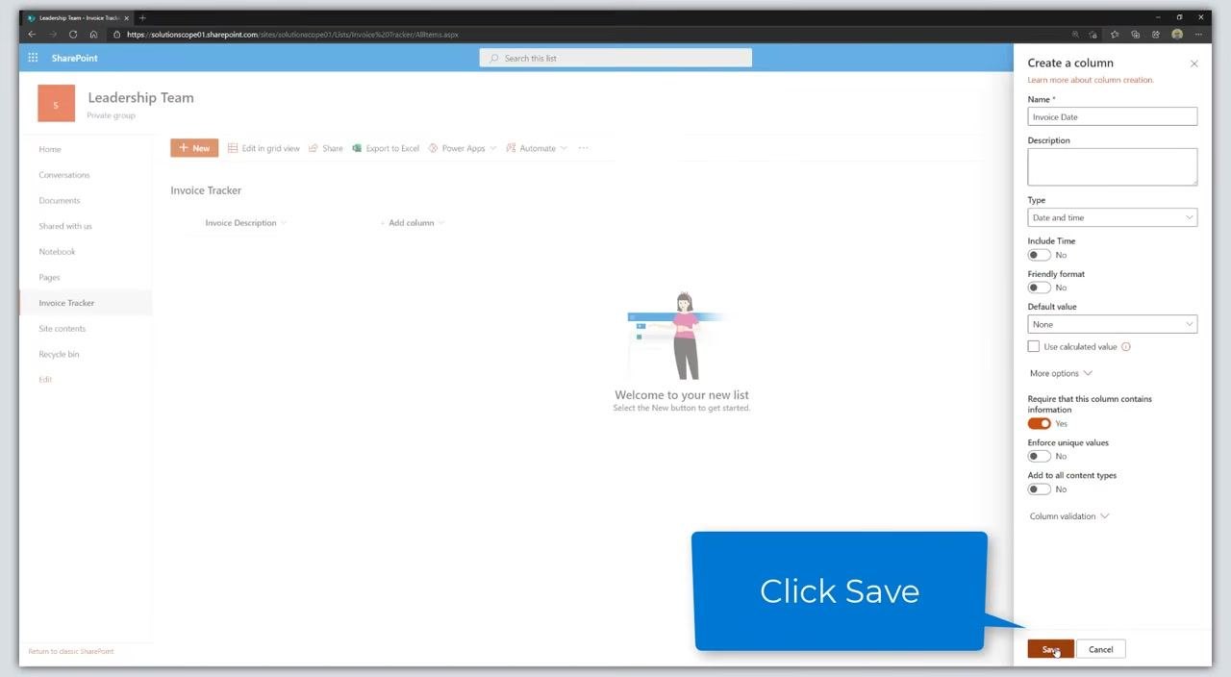This screenshot has width=1231, height=677.
Task: Open browser settings ellipsis menu
Action: (x=1198, y=34)
